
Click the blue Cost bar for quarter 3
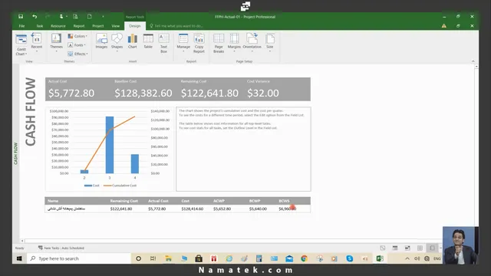[110, 145]
